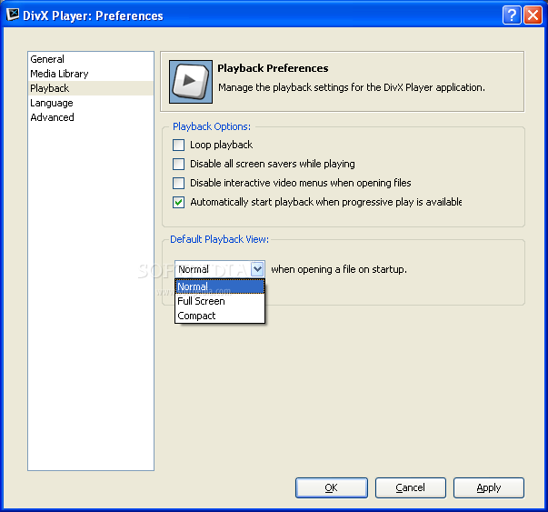Click 'Manage the playback settings' description text
Viewport: 548px width, 512px height.
coord(352,87)
